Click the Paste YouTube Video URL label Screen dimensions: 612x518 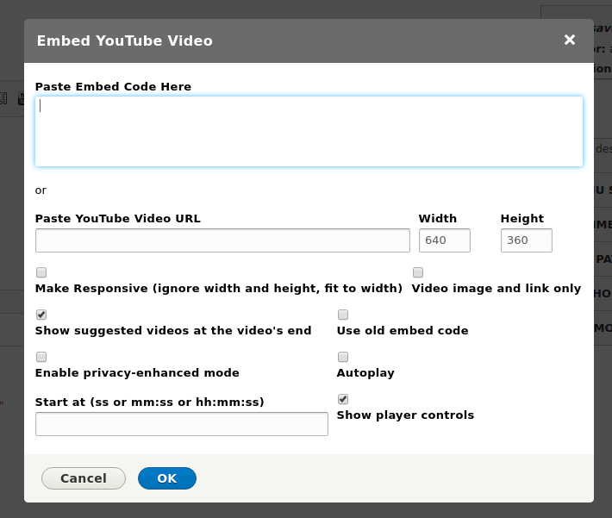[118, 219]
